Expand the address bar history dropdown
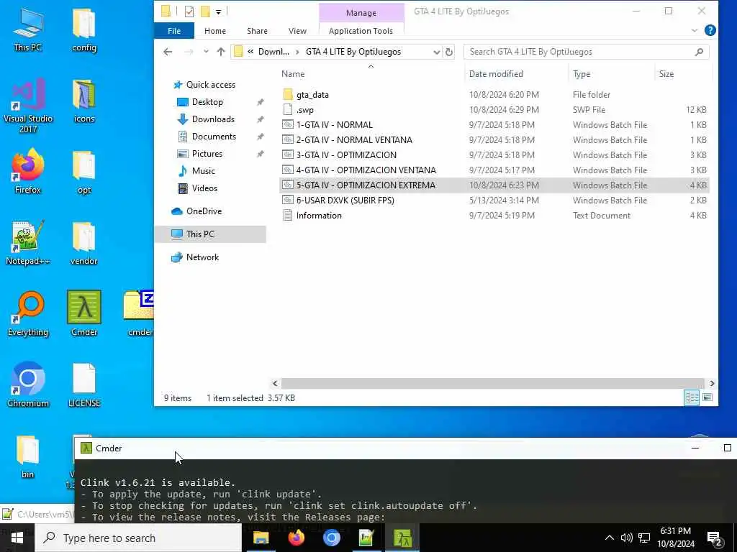The height and width of the screenshot is (552, 737). pos(436,52)
